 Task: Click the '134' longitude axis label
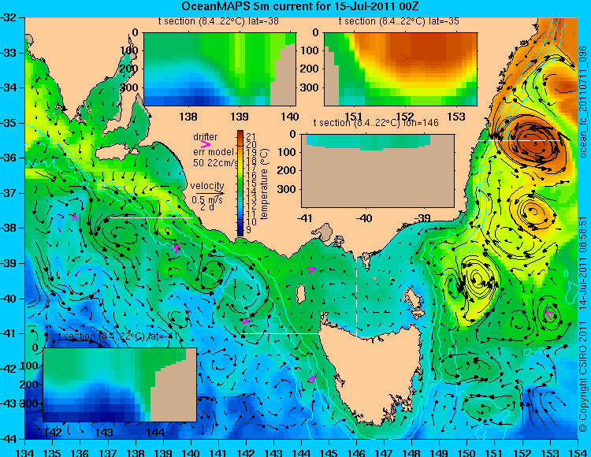pos(25,452)
